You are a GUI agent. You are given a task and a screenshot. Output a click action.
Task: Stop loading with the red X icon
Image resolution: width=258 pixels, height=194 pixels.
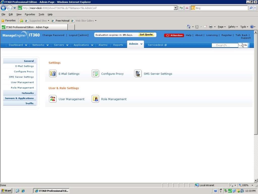tap(187, 8)
